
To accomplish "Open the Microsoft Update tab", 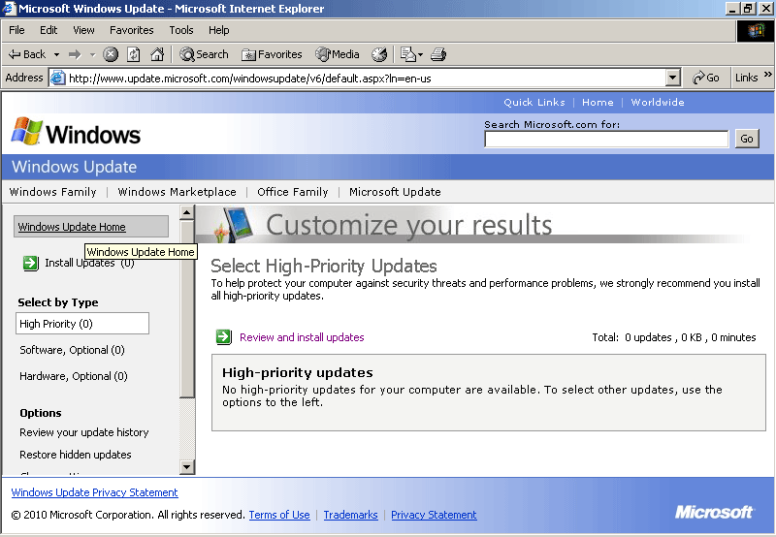I will pyautogui.click(x=395, y=192).
